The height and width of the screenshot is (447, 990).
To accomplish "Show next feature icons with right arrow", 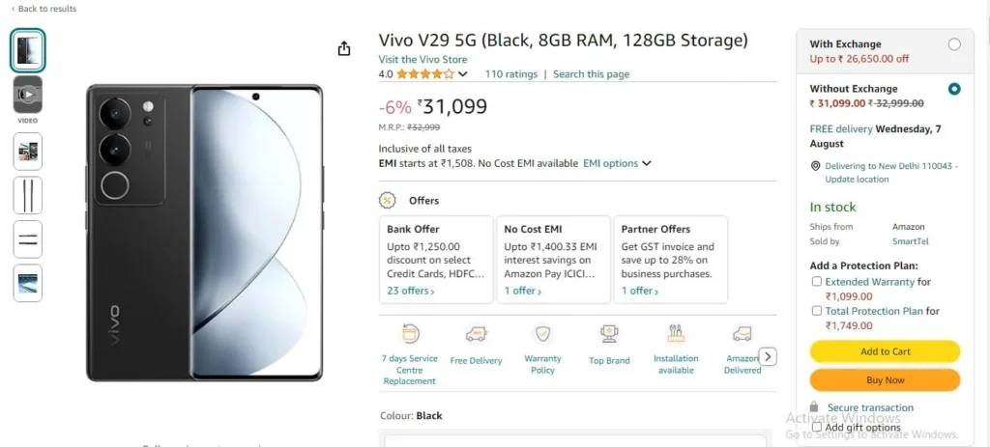I will (x=768, y=357).
